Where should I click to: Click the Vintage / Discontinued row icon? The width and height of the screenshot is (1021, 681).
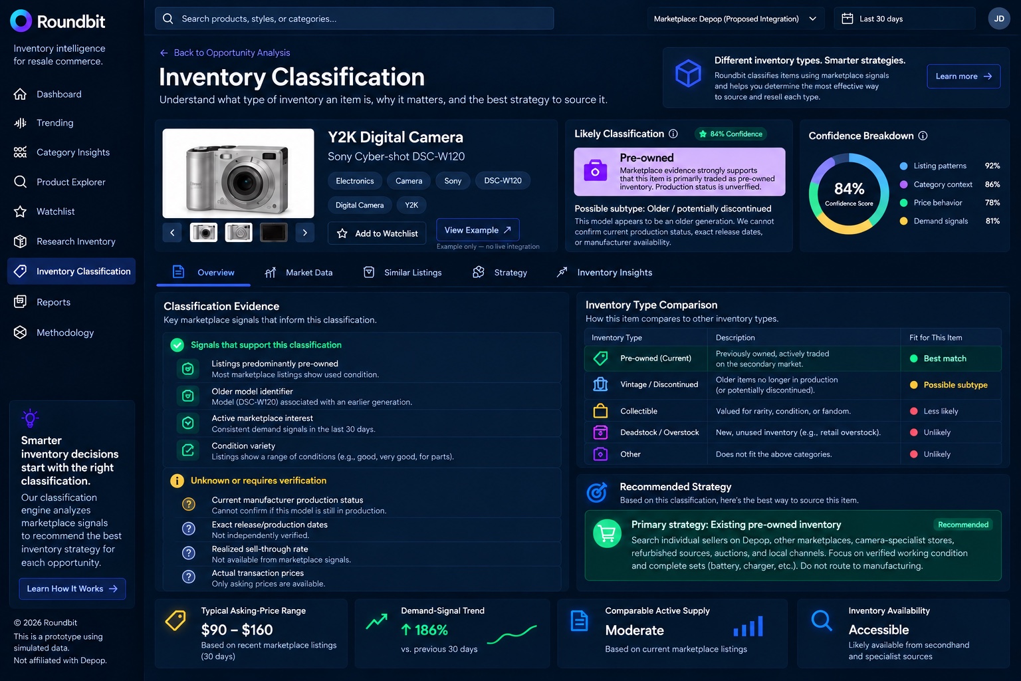coord(600,384)
